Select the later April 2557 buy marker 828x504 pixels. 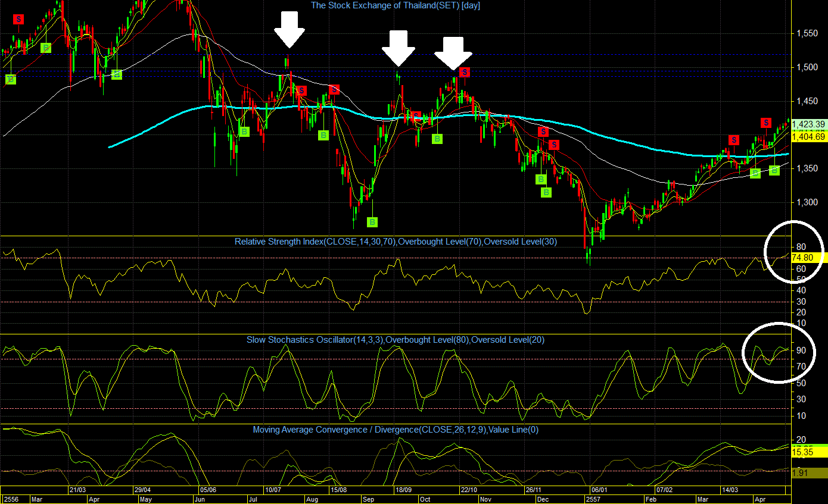[774, 170]
